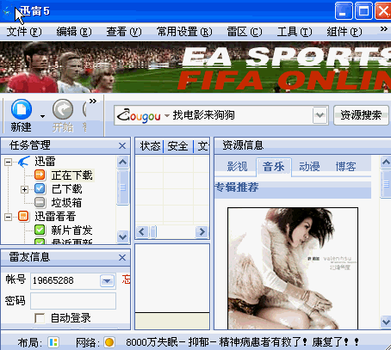Click the 布局 layout icon in status bar
This screenshot has width=391, height=350.
53,342
